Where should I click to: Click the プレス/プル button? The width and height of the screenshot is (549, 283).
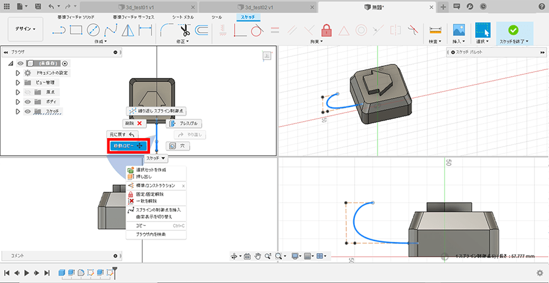(x=184, y=124)
